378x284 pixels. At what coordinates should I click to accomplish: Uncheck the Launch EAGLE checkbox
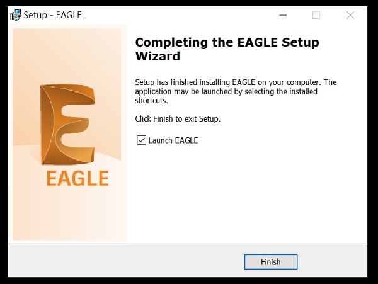[x=141, y=140]
